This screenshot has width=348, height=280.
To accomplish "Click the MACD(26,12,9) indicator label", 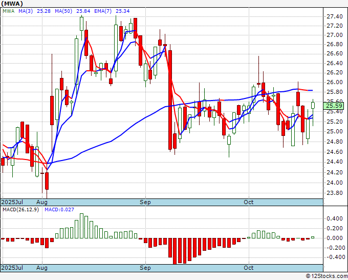I will (x=20, y=210).
